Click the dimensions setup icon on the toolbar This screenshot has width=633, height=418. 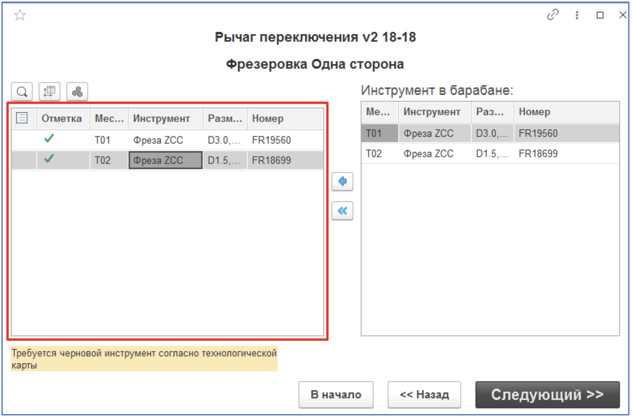click(x=50, y=92)
